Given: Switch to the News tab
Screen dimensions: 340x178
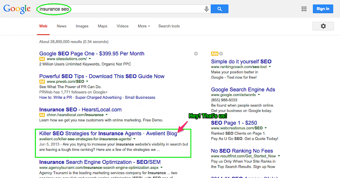Looking at the screenshot, I should point(62,26).
